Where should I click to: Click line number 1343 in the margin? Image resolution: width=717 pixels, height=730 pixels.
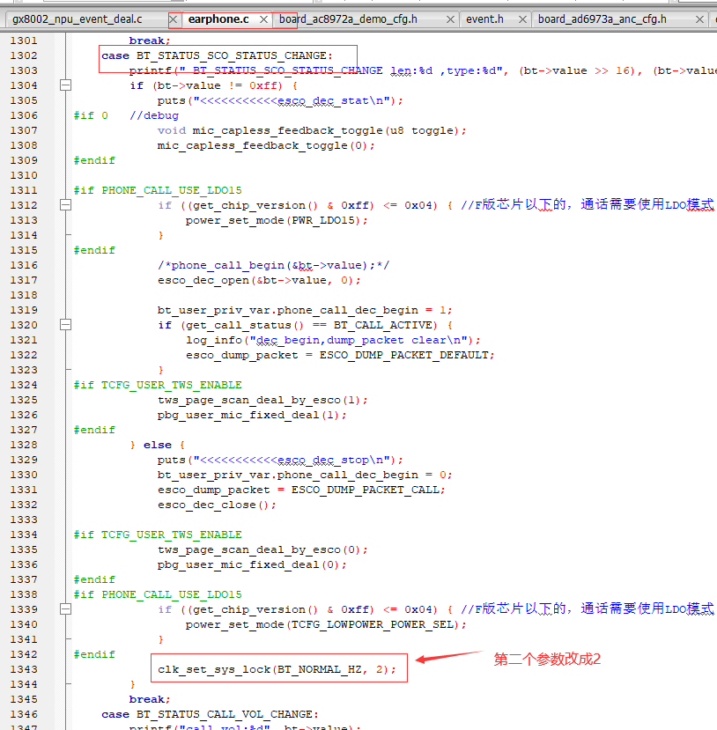[x=24, y=669]
